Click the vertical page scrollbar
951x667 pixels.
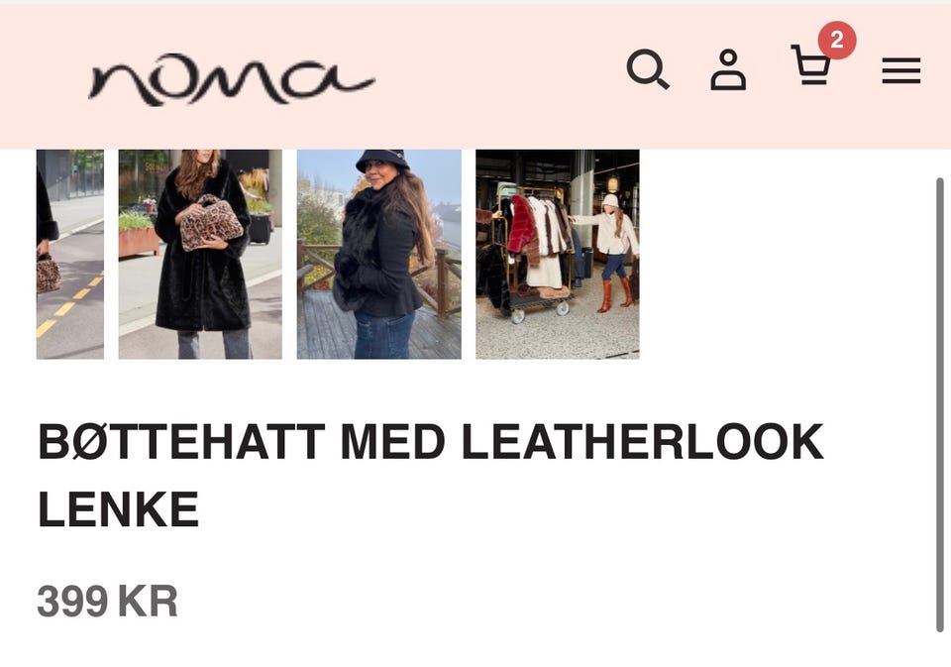(x=939, y=404)
